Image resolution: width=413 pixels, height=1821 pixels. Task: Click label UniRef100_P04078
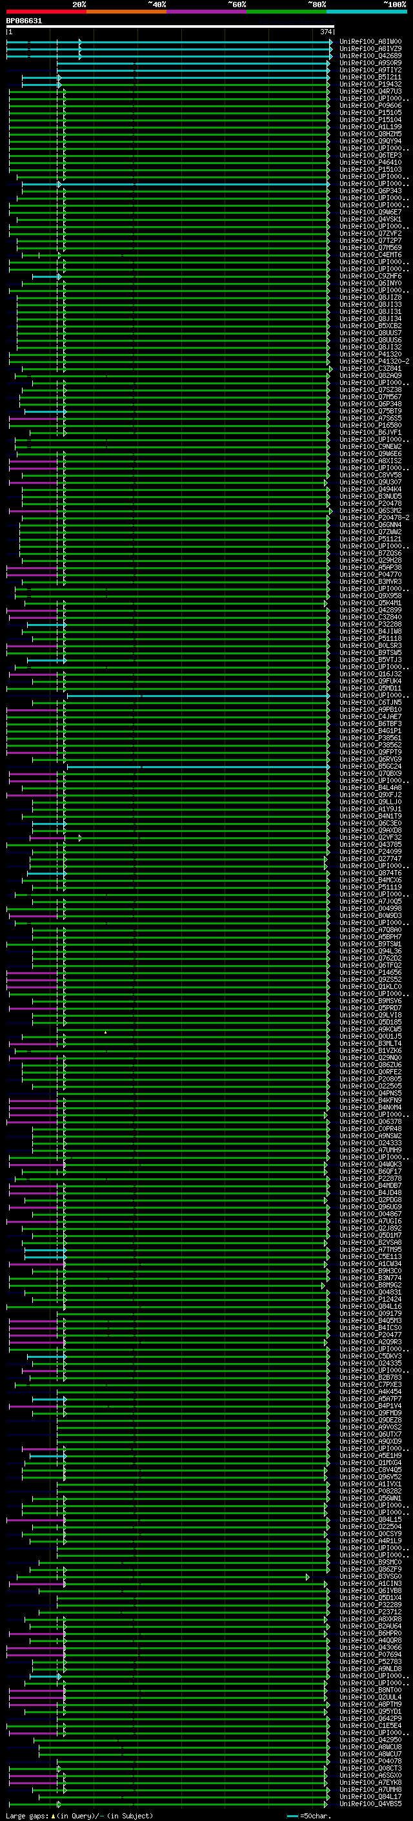point(370,1762)
